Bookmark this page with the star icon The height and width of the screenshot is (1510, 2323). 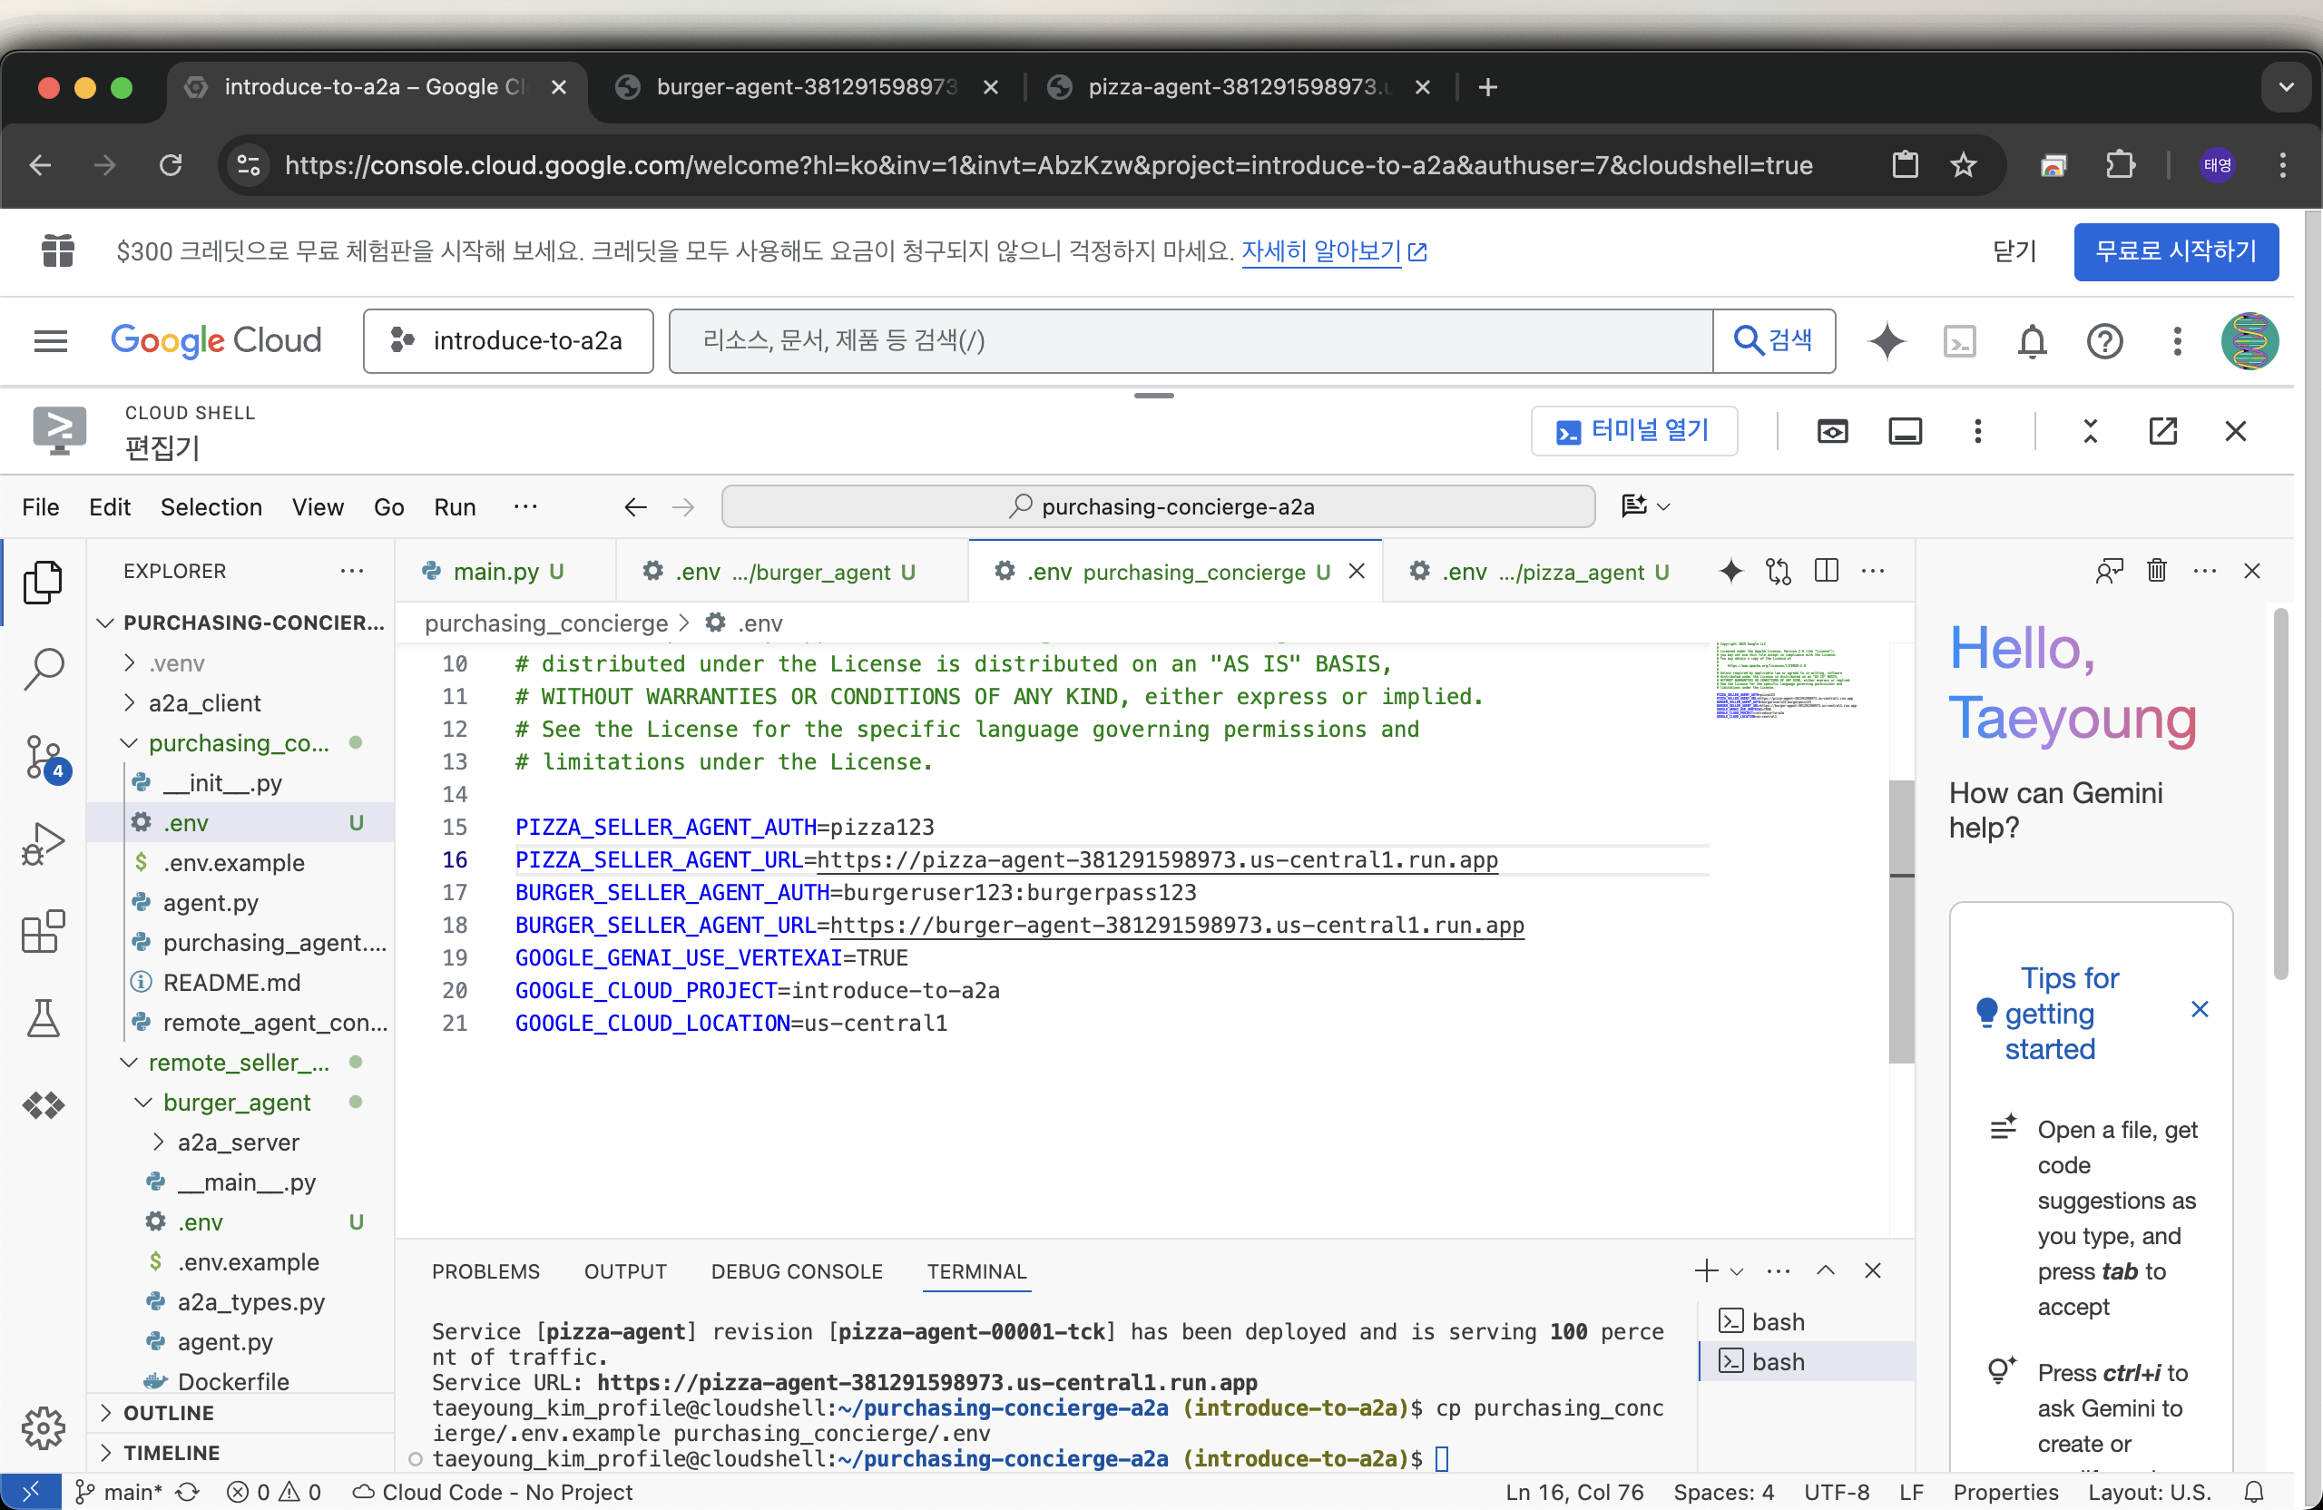coord(1963,165)
